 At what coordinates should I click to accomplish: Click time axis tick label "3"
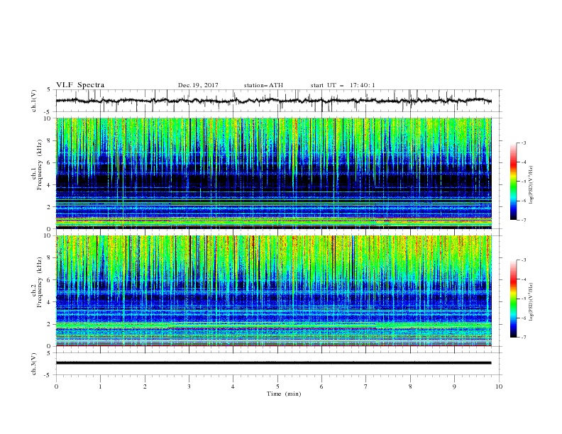[189, 386]
